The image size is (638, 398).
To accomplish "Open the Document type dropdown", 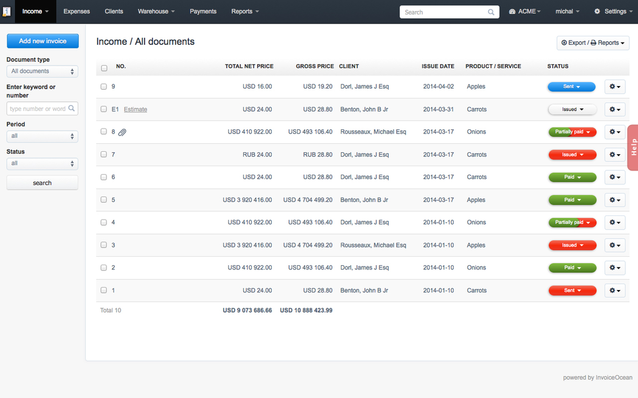I will click(x=42, y=72).
